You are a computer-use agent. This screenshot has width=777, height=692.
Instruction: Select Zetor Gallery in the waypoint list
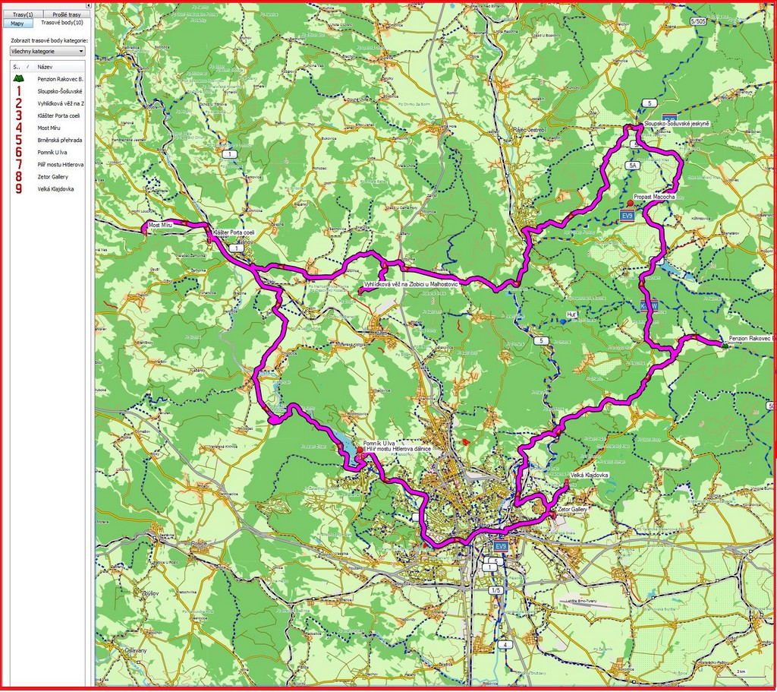tap(52, 176)
